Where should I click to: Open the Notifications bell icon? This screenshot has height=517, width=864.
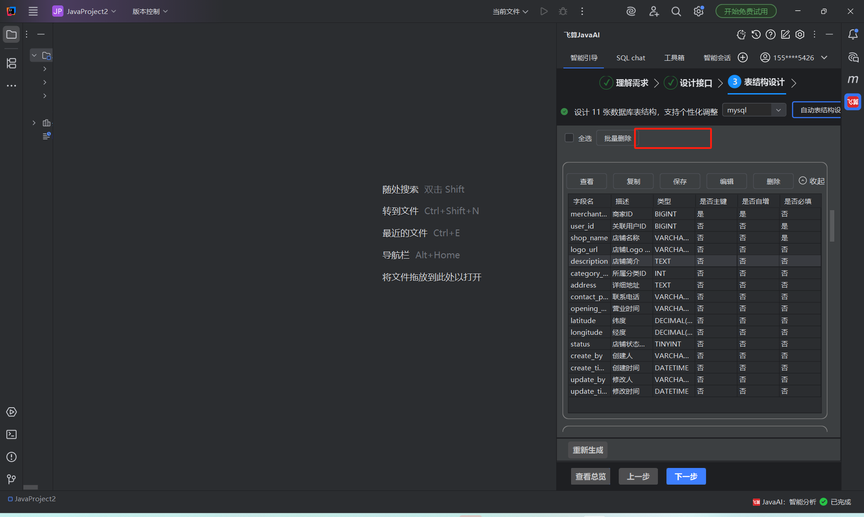tap(853, 35)
